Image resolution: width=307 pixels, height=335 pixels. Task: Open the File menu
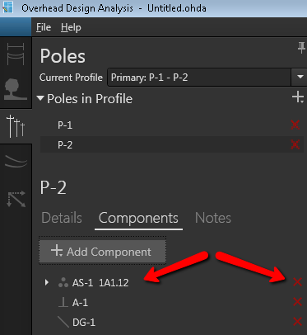click(44, 27)
